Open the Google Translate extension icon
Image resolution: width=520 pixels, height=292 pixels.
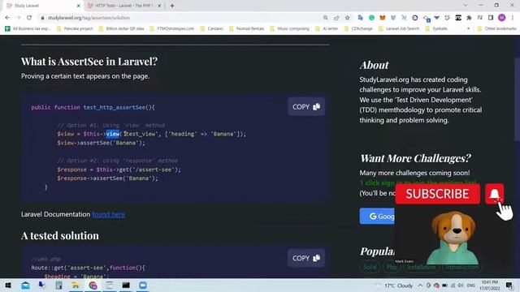pyautogui.click(x=361, y=18)
